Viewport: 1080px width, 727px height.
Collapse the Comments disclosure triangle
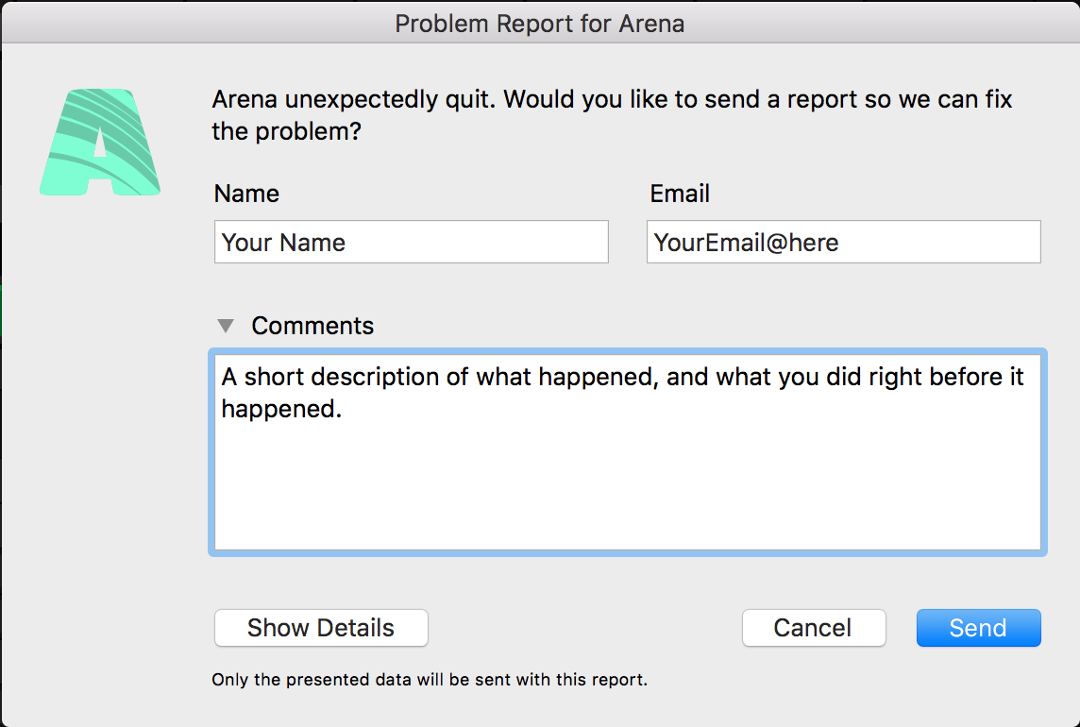[x=226, y=325]
